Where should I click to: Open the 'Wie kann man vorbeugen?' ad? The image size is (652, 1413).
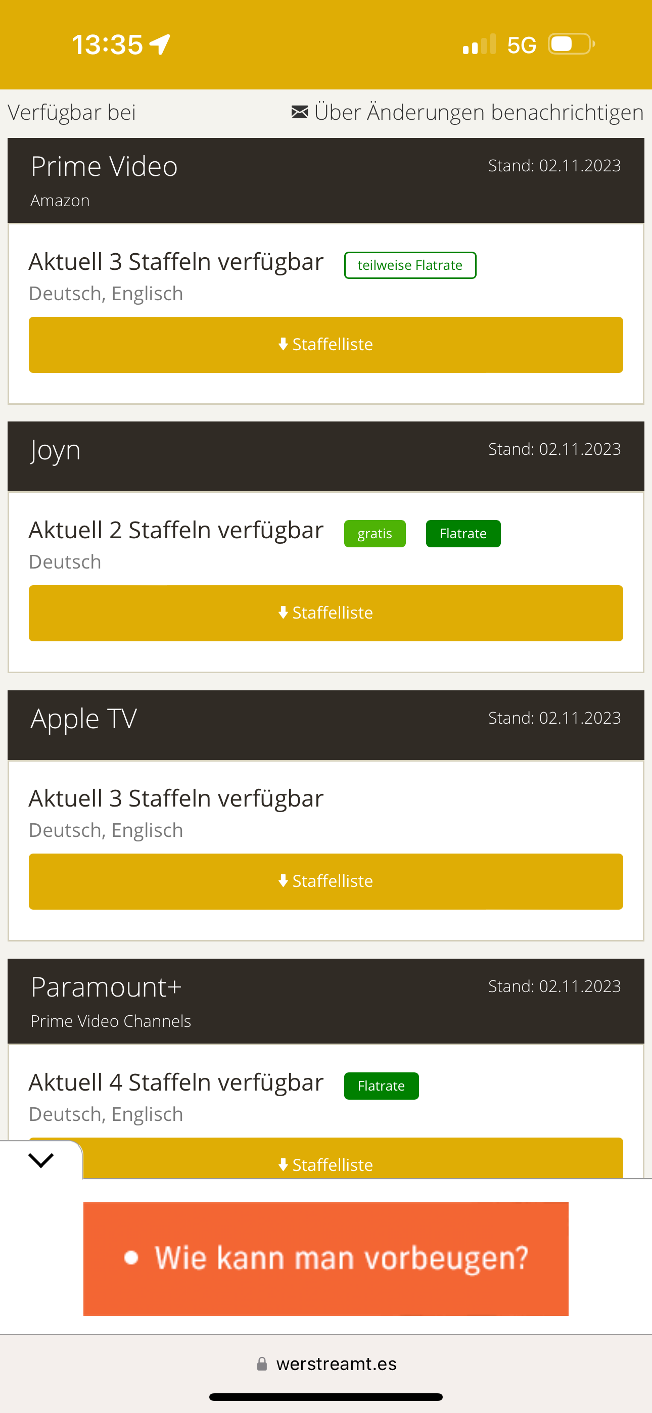(x=326, y=1258)
